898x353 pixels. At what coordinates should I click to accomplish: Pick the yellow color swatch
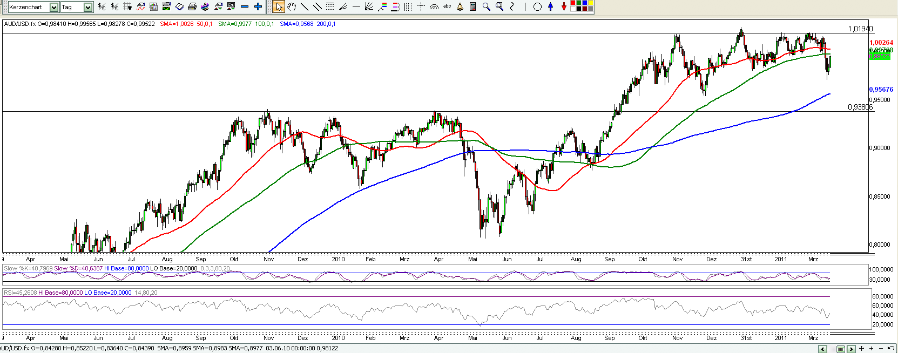pos(591,3)
